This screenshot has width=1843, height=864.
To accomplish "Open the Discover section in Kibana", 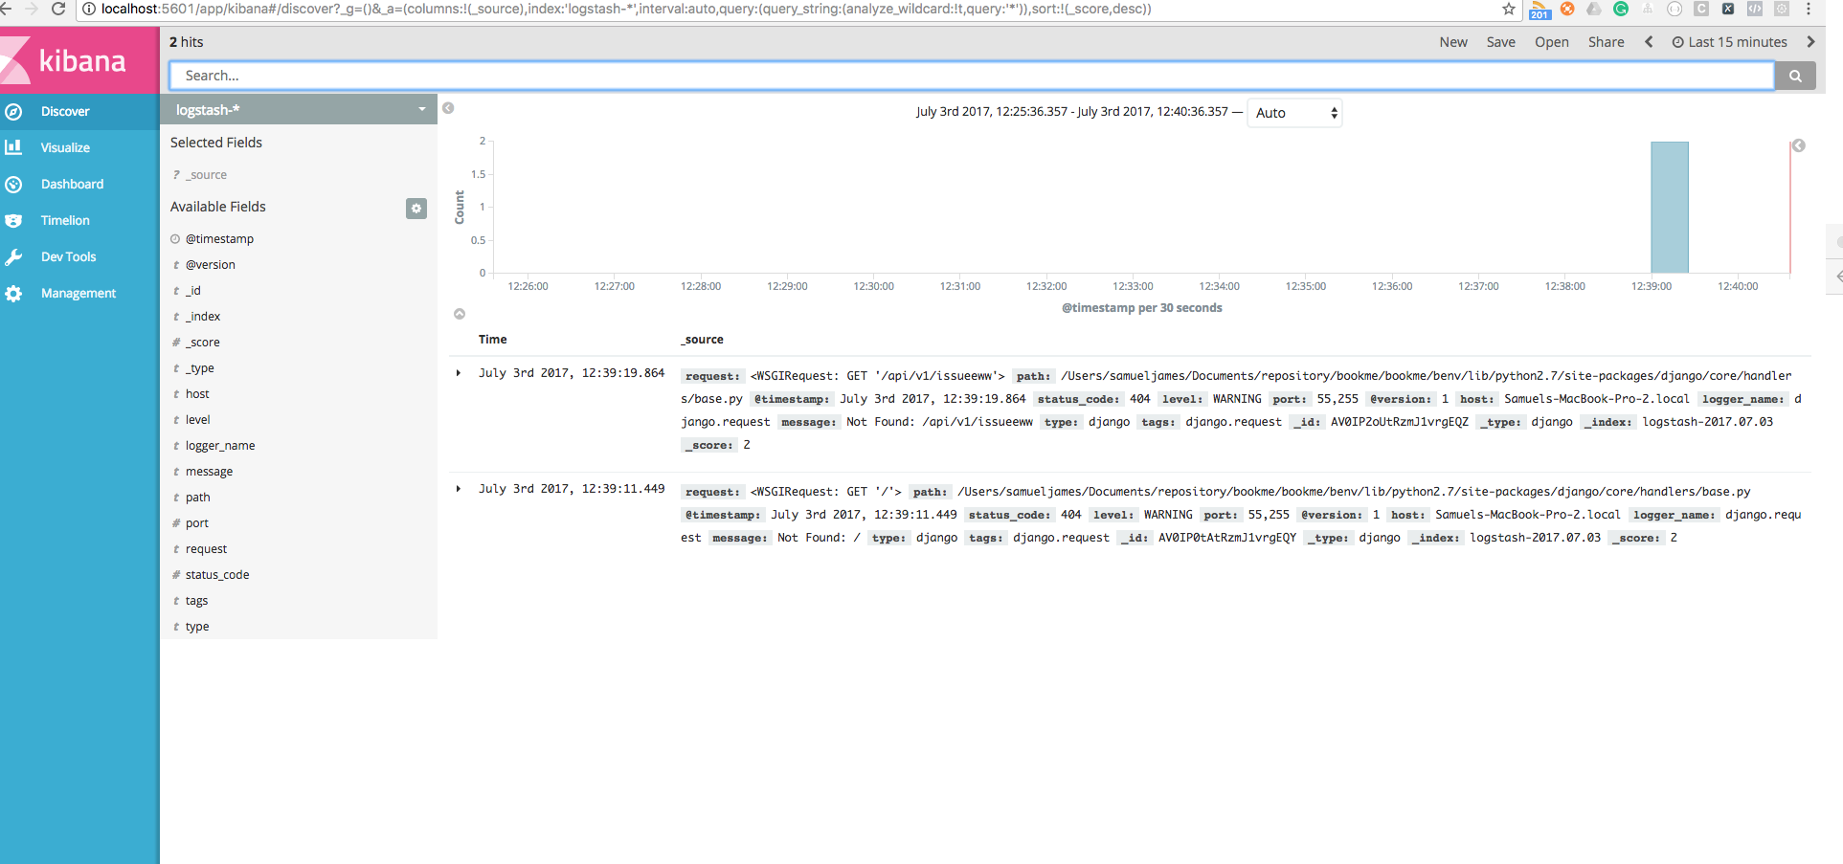I will click(65, 111).
